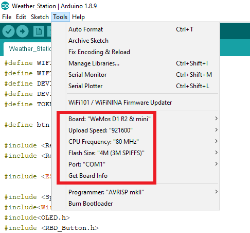The width and height of the screenshot is (250, 233).
Task: Expand the CPU Frequency "80 MHz" submenu
Action: (x=135, y=142)
